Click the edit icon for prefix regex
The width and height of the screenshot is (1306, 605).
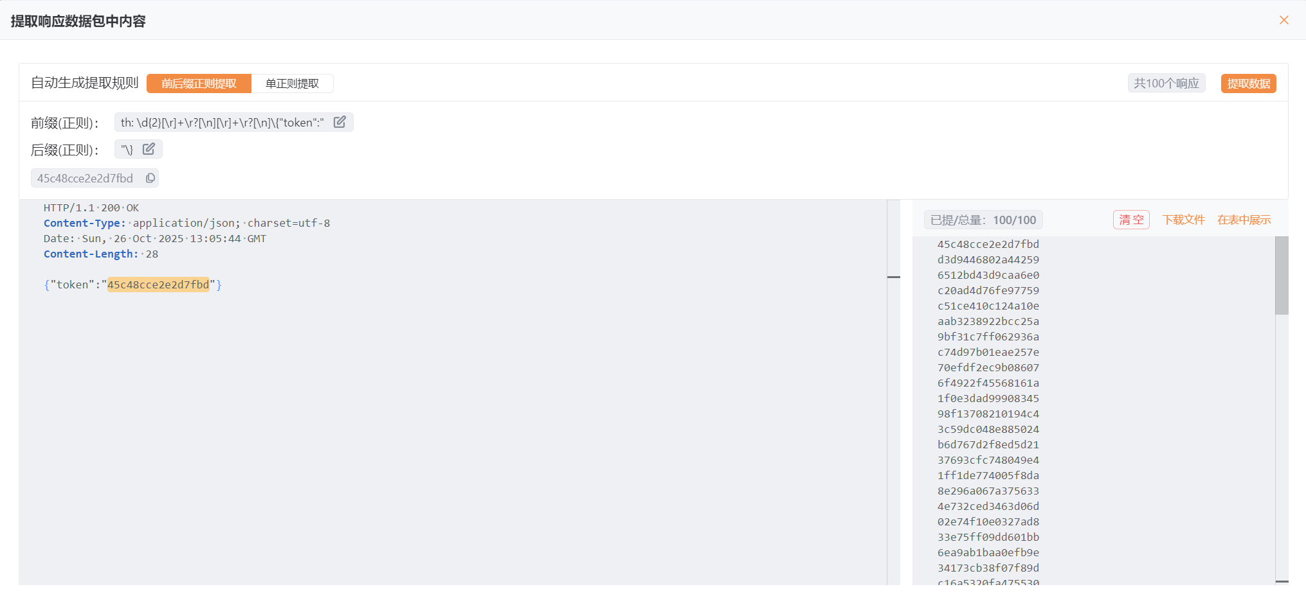[x=340, y=122]
